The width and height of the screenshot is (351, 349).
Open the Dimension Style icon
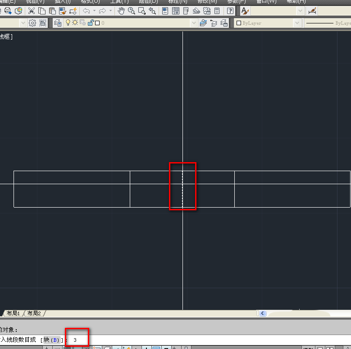pos(312,10)
